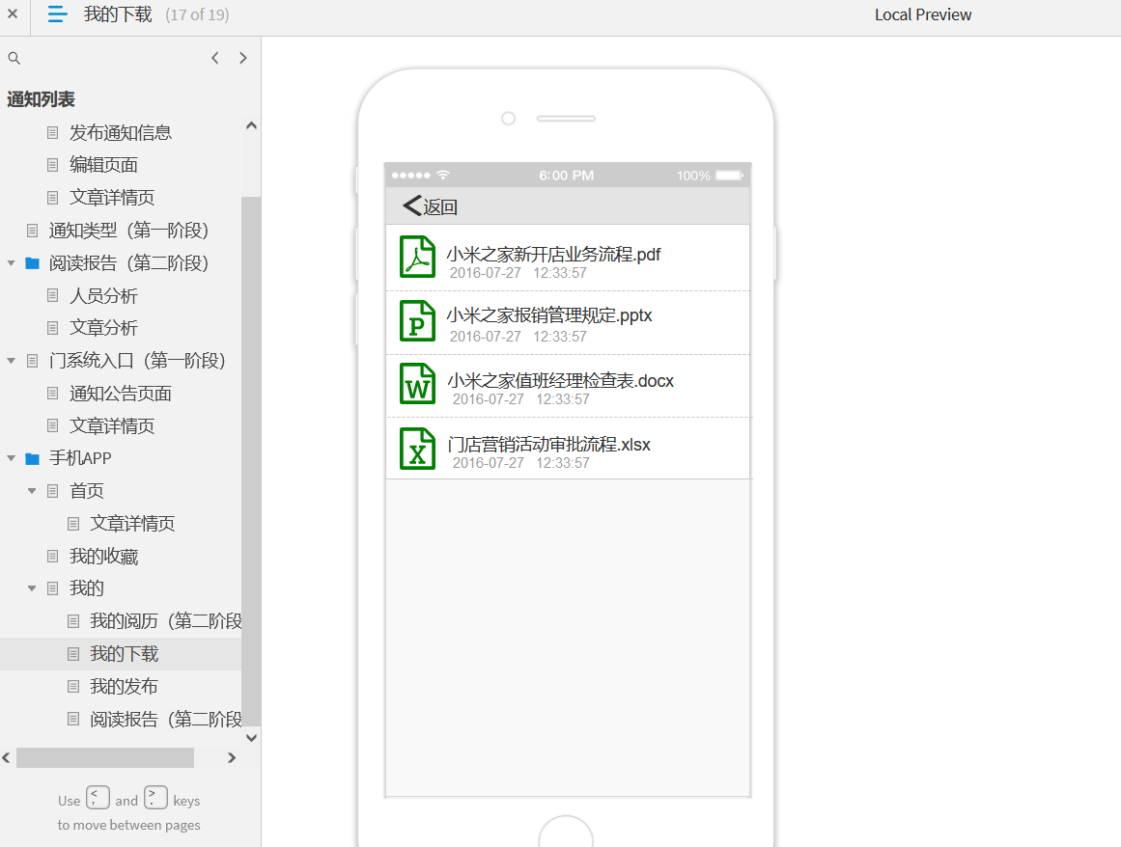Open the 文章分析 page
This screenshot has height=847, width=1121.
[x=103, y=328]
